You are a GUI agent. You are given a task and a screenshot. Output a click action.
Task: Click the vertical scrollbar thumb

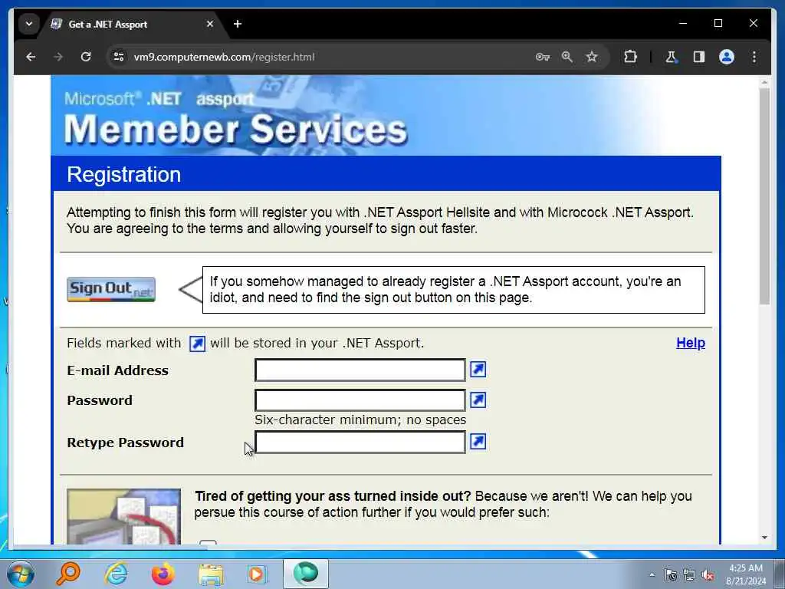(764, 196)
